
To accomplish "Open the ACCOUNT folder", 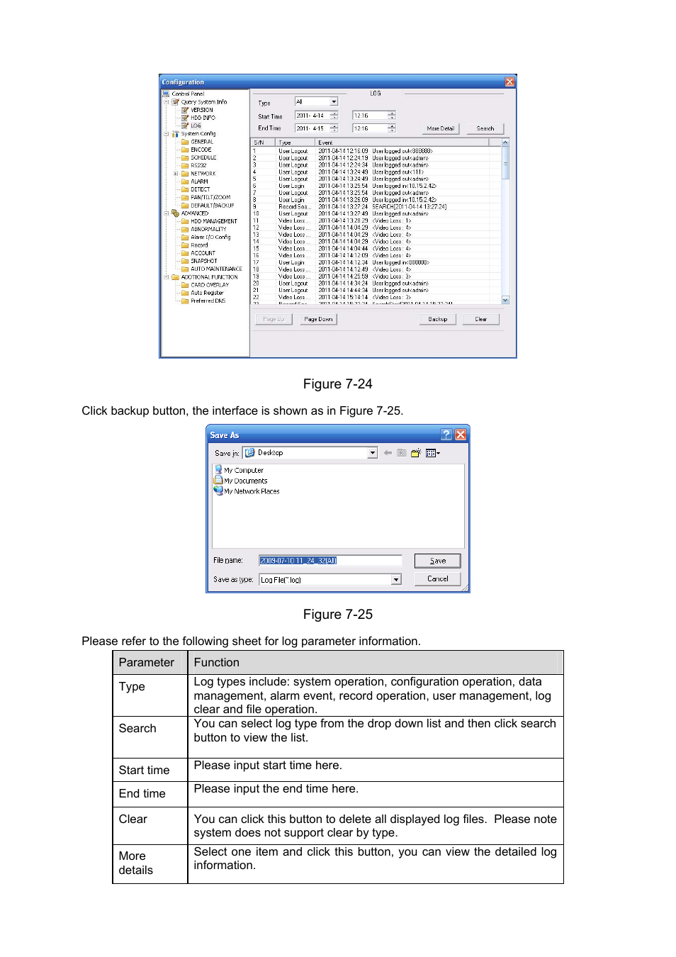I will (x=203, y=253).
